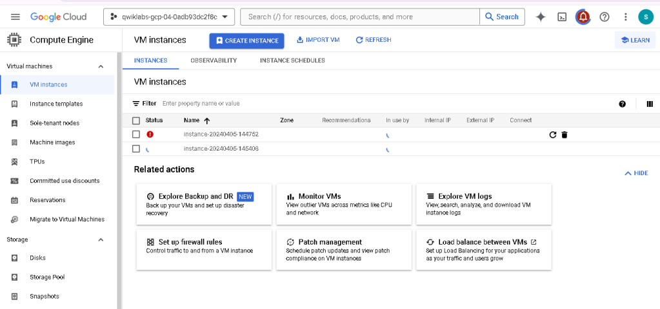Switch to the Instance Schedules tab

[292, 61]
